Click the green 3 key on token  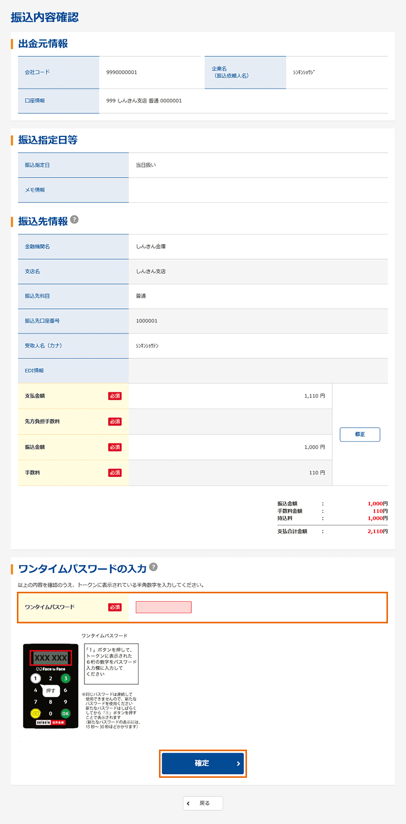65,679
